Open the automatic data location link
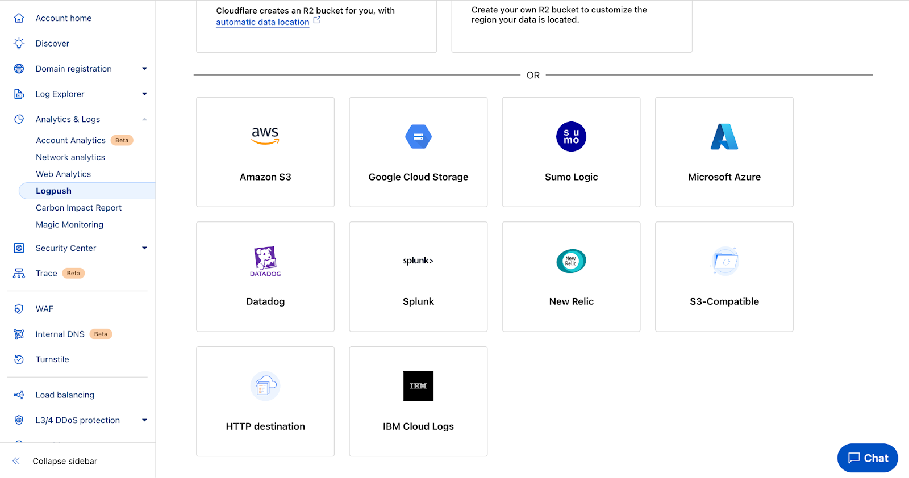This screenshot has width=909, height=478. (262, 22)
